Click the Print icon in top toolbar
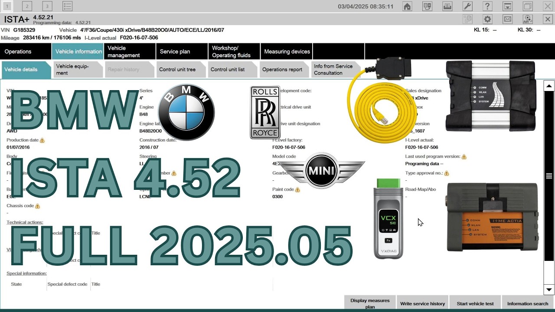Viewport: 555px width, 312px height. (x=447, y=6)
